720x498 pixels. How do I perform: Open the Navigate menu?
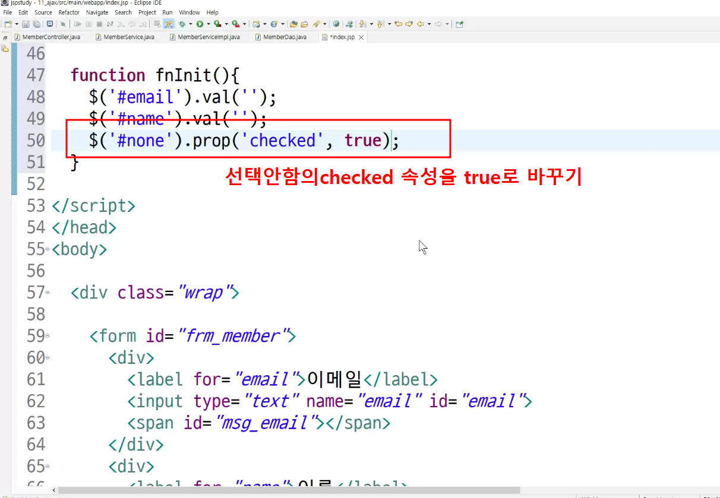point(97,12)
